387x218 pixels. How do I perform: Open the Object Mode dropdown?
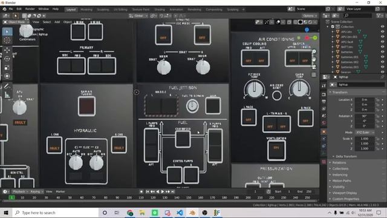(x=16, y=22)
